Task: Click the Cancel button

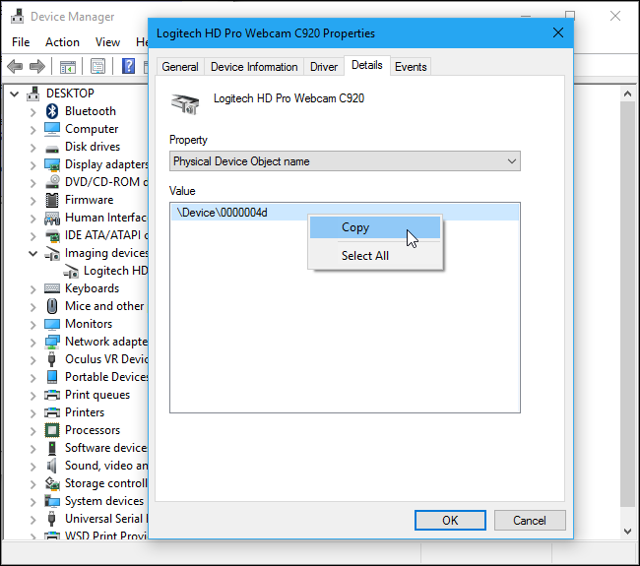Action: pos(530,521)
